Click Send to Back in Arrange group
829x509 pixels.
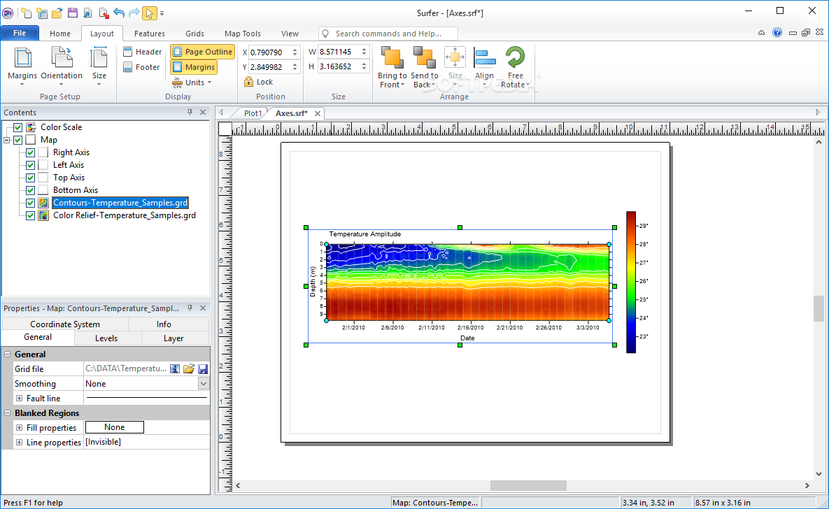425,66
